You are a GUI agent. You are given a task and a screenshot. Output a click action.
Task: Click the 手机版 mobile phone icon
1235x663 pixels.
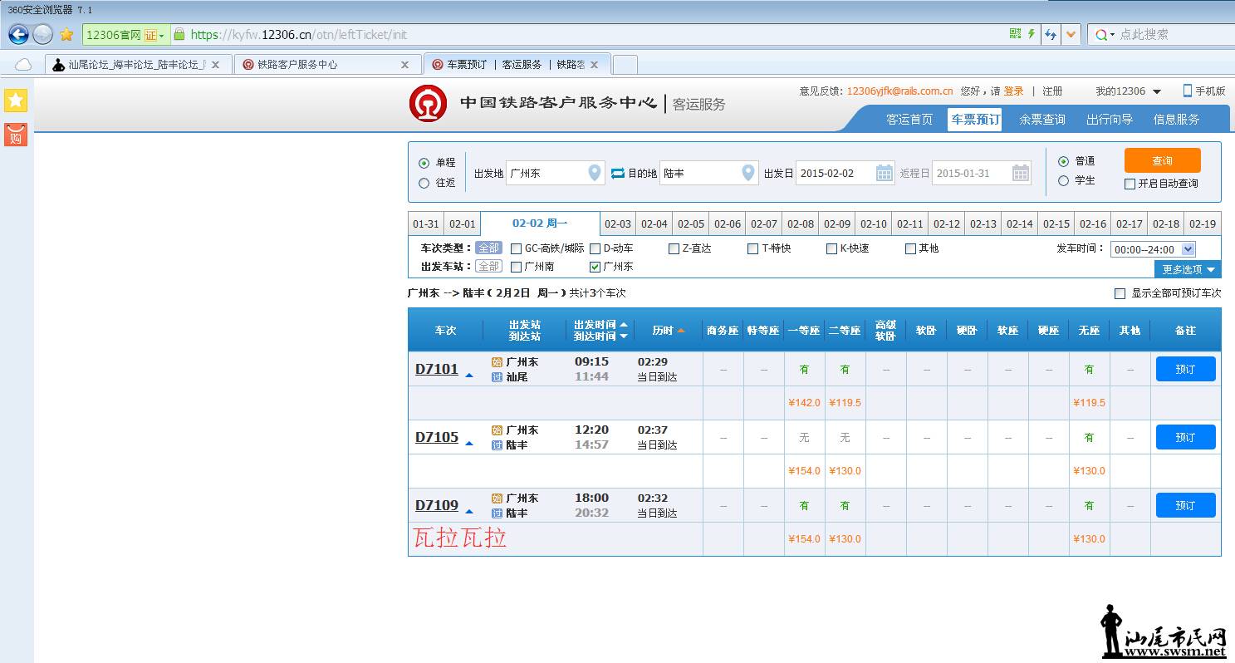pos(1188,91)
